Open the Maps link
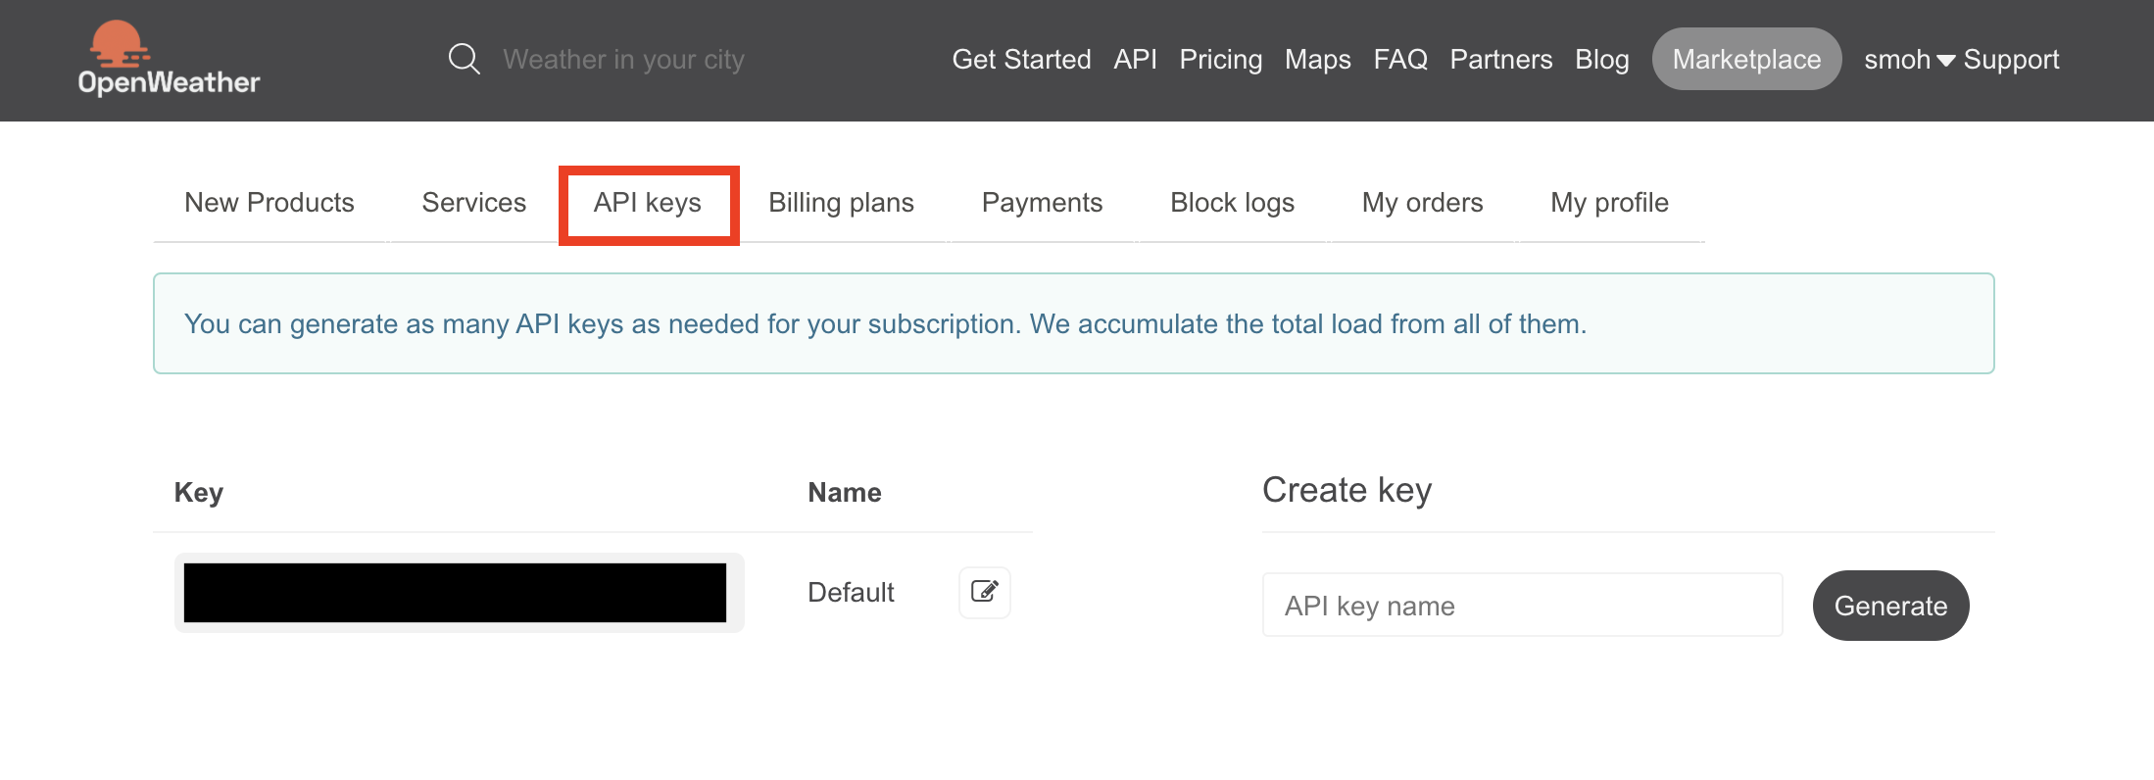2154x780 pixels. (x=1317, y=60)
